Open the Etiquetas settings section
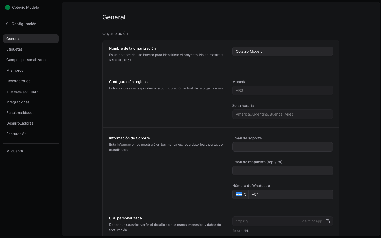This screenshot has height=238, width=381. 31,49
